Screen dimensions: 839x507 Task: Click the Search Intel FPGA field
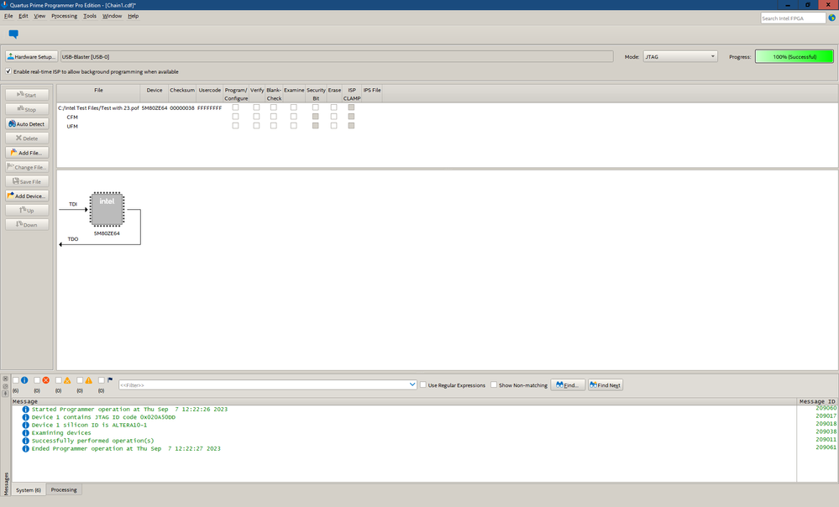[x=793, y=18]
